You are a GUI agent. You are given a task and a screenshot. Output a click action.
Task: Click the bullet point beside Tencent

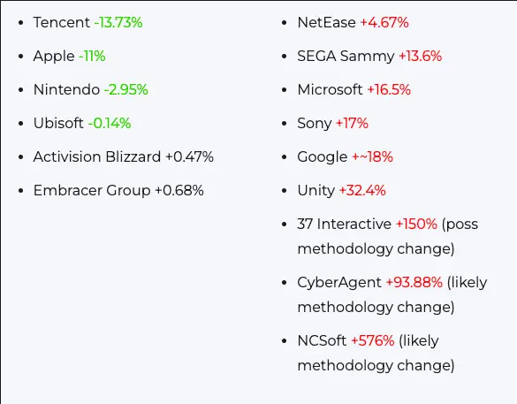21,23
